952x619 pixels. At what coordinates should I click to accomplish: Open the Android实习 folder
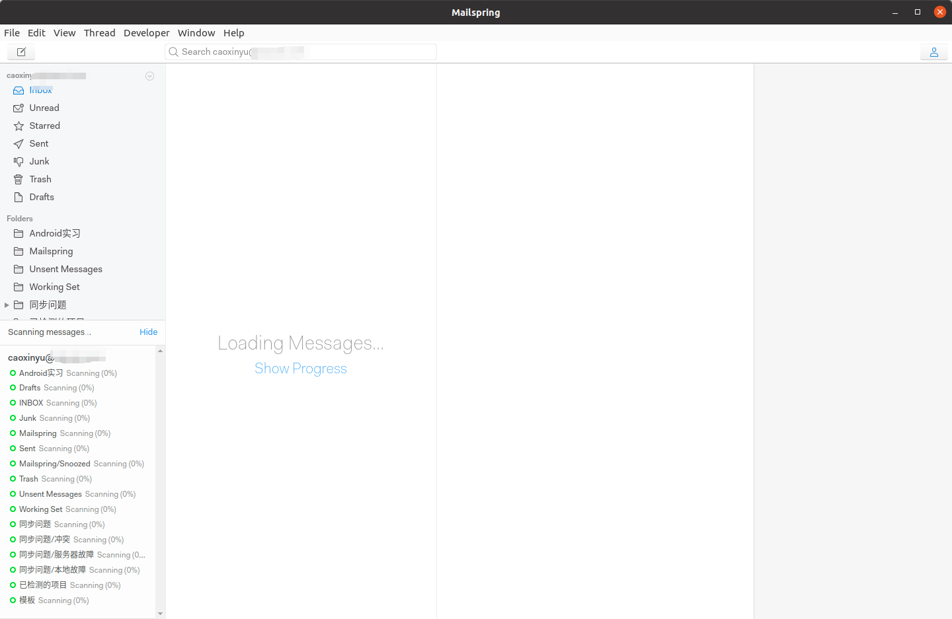[x=55, y=233]
